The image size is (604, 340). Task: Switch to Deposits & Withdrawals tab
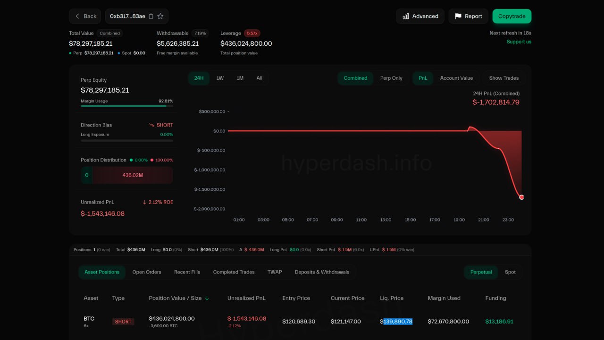coord(322,272)
